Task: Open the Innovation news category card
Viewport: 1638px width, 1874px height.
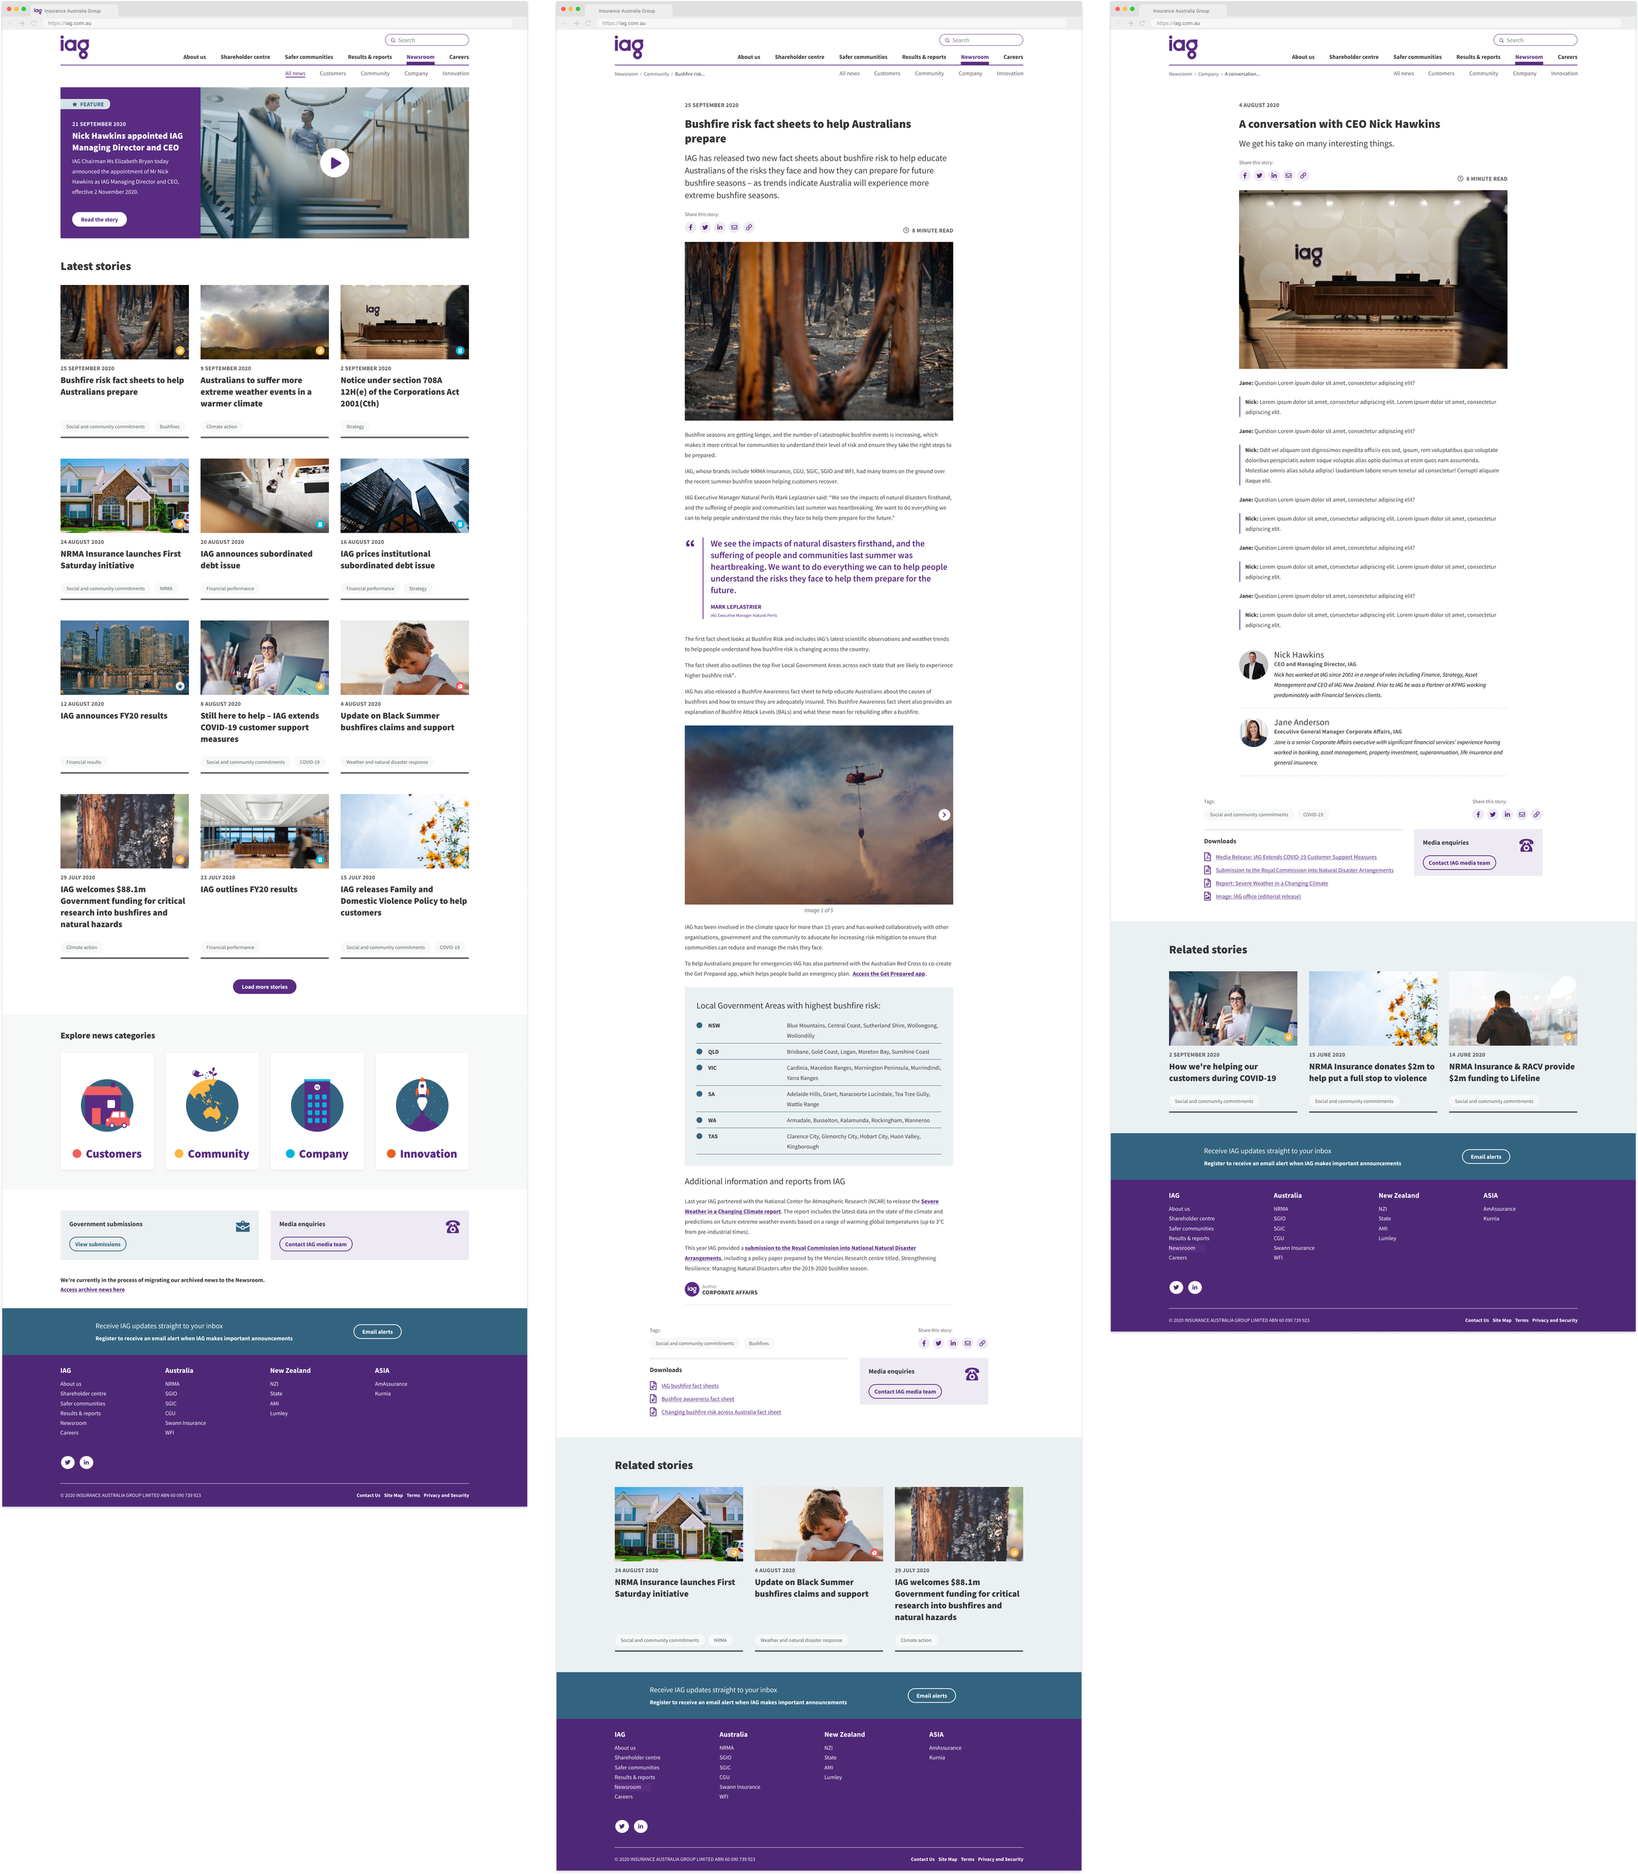Action: pos(421,1111)
